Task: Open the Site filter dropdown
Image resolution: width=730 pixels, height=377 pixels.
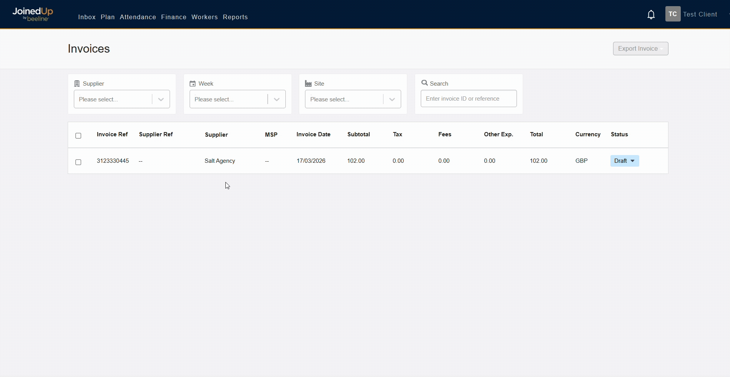Action: 392,99
